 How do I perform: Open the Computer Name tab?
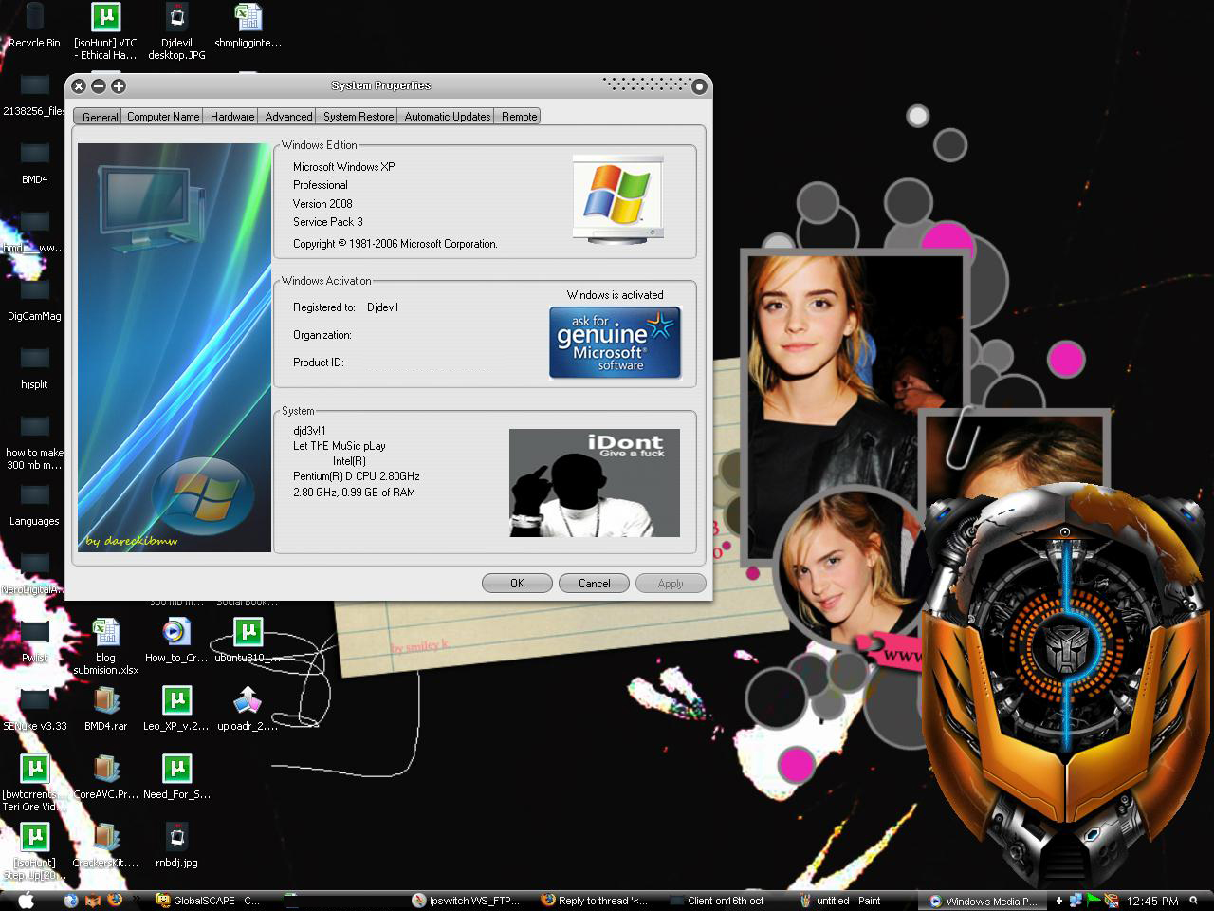(x=163, y=117)
